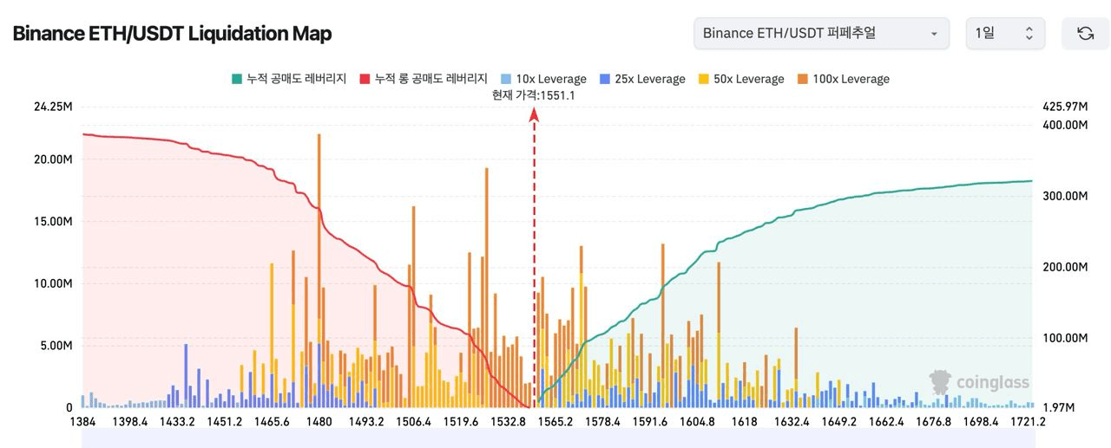Click the x-axis label 1604.8
Image resolution: width=1111 pixels, height=448 pixels.
pyautogui.click(x=698, y=422)
